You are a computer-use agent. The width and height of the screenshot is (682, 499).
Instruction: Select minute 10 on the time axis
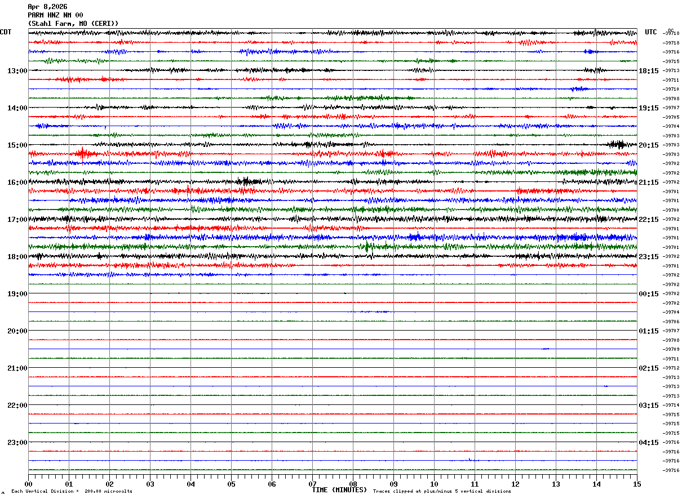(434, 484)
